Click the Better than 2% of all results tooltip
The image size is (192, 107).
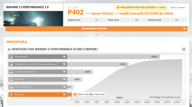[91, 94]
